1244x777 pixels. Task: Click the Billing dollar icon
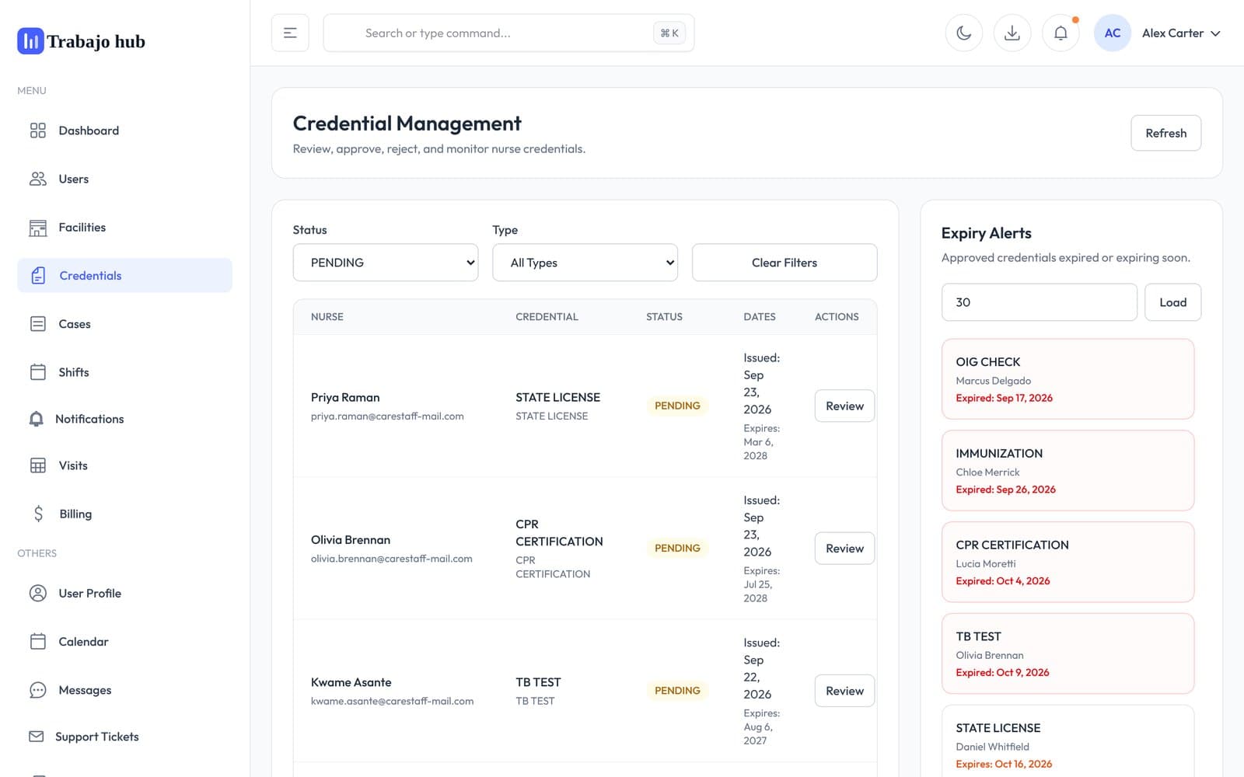point(38,514)
